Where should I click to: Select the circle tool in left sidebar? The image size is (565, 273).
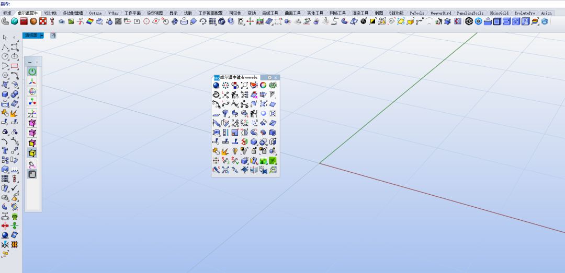tap(5, 56)
